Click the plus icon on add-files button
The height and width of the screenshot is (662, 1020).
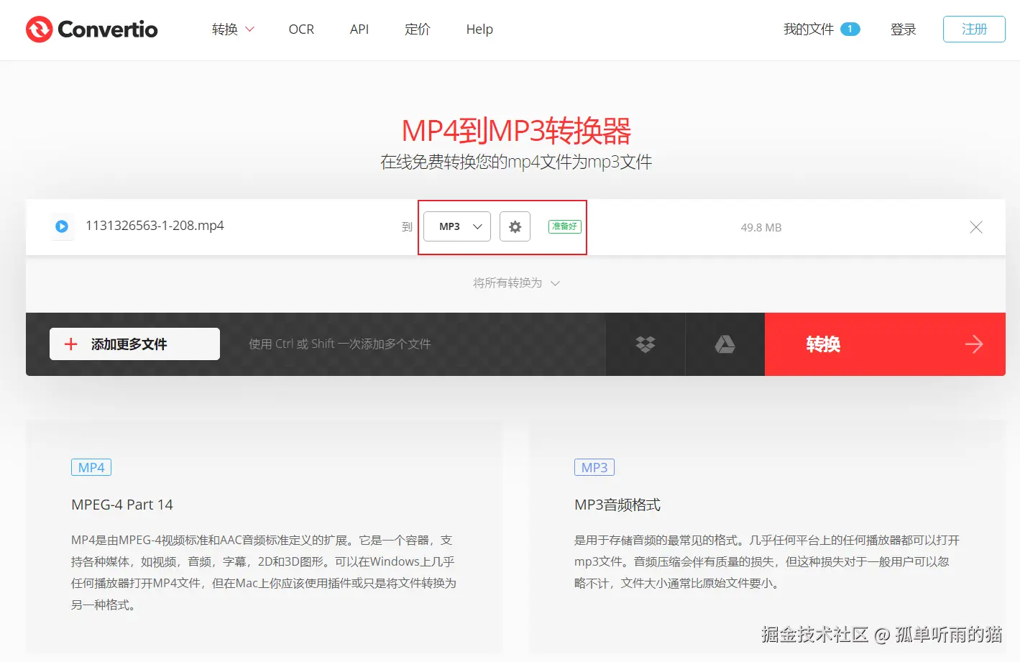pyautogui.click(x=70, y=344)
